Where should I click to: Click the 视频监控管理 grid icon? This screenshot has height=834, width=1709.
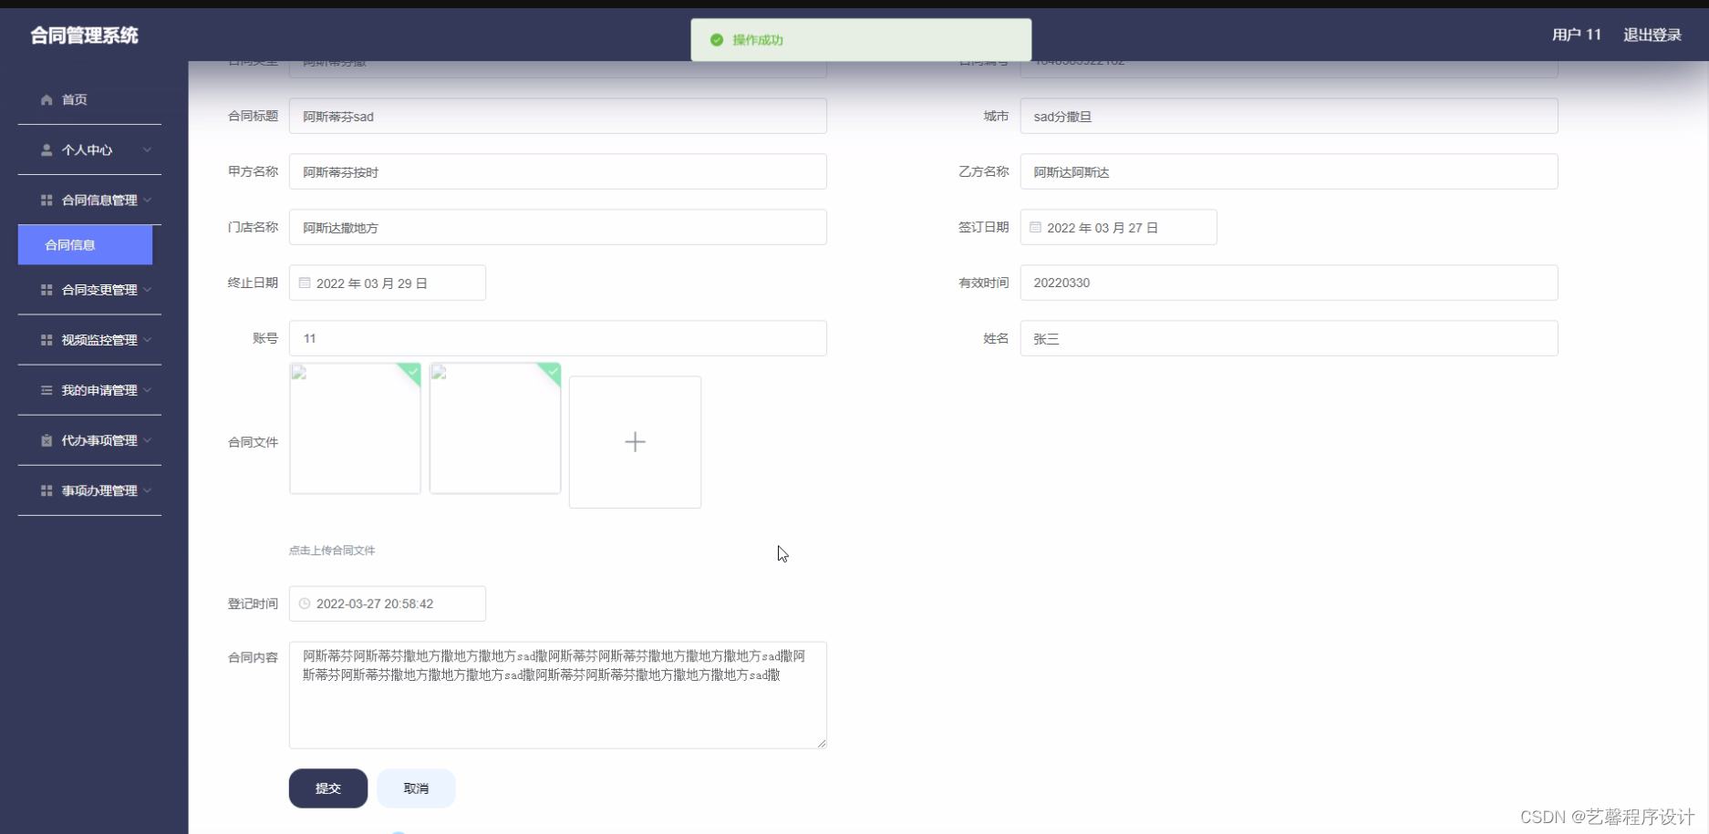pos(46,340)
